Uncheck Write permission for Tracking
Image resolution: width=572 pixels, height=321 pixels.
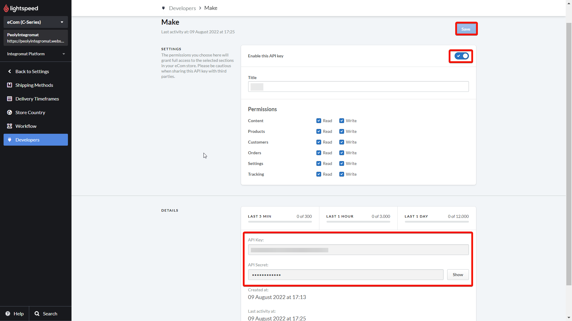[342, 174]
